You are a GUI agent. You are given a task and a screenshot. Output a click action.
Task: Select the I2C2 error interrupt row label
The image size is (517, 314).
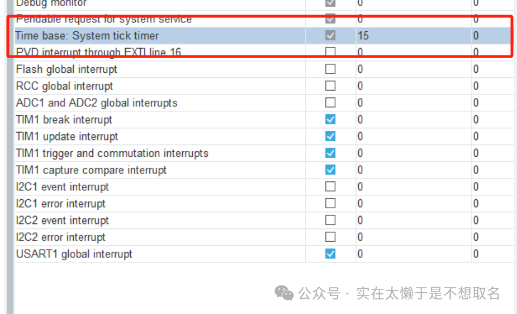coord(60,237)
